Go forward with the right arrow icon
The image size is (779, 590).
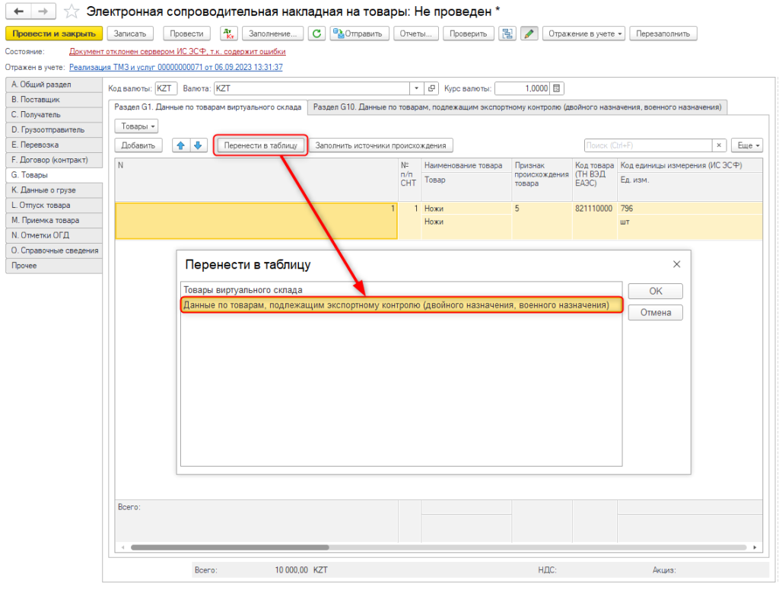[x=43, y=11]
